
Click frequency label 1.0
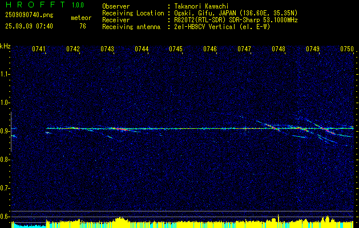tap(5, 103)
